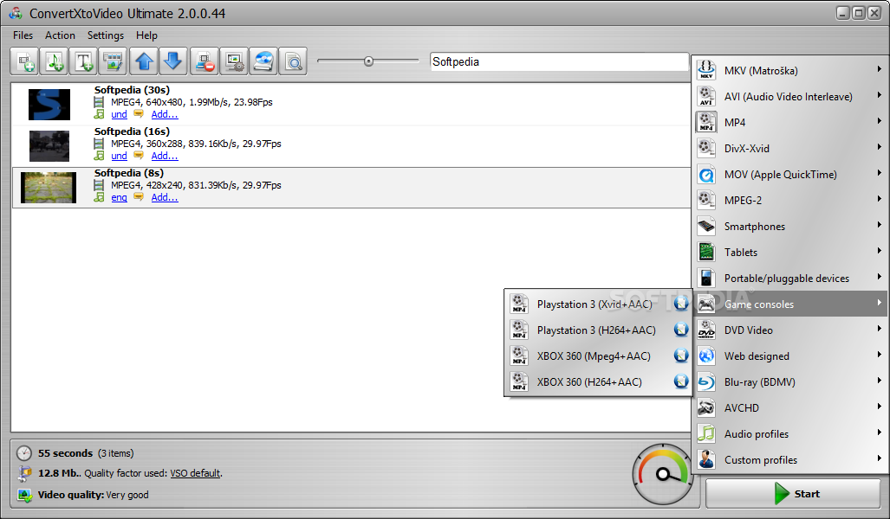
Task: Click Add... subtitle link of Softpedia (16s)
Action: point(165,156)
